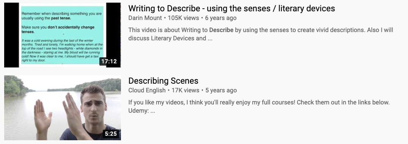Click the 5:25 duration badge

point(111,134)
